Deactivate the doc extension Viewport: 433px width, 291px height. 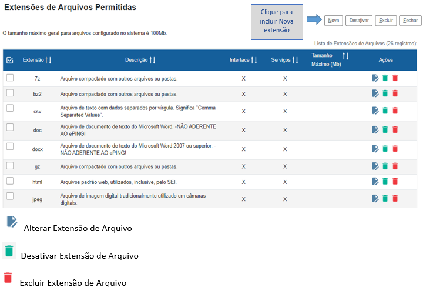pyautogui.click(x=385, y=129)
